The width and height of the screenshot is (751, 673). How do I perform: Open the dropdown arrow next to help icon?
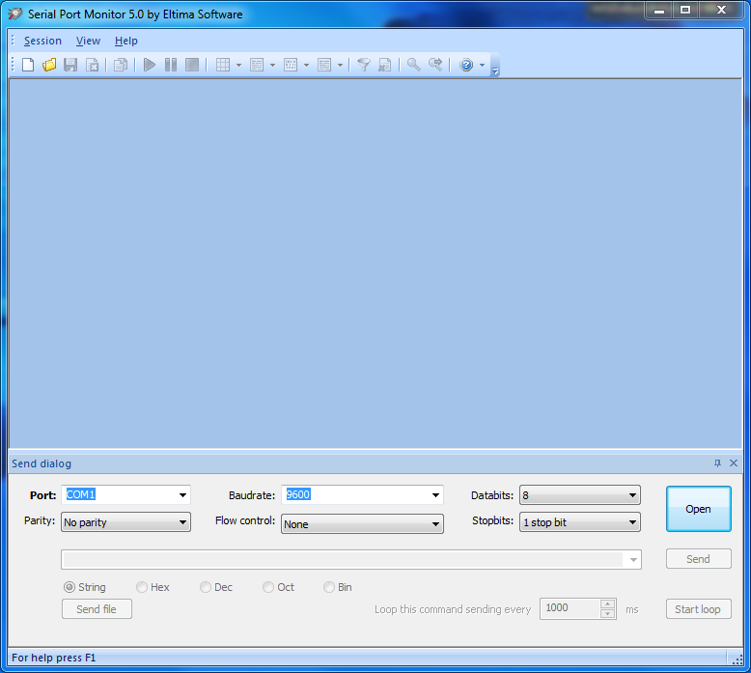[x=482, y=65]
